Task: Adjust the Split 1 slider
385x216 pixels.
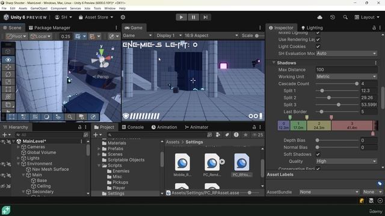Action: pyautogui.click(x=337, y=91)
